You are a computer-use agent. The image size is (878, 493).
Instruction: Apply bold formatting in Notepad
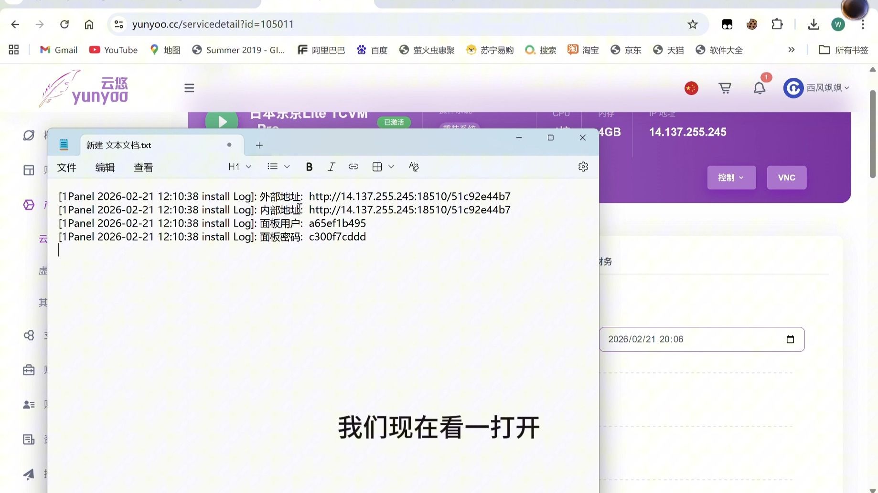[x=309, y=167]
